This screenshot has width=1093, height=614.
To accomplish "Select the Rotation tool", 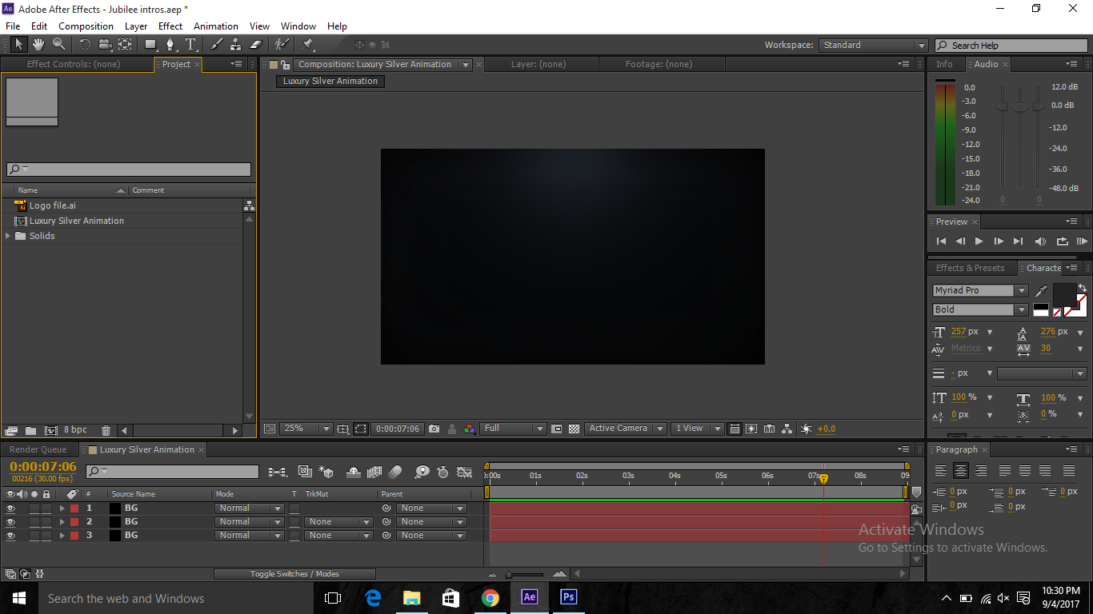I will (x=85, y=45).
